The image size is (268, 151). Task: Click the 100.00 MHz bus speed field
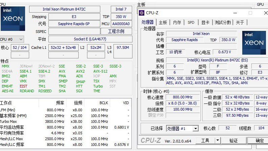183,109
